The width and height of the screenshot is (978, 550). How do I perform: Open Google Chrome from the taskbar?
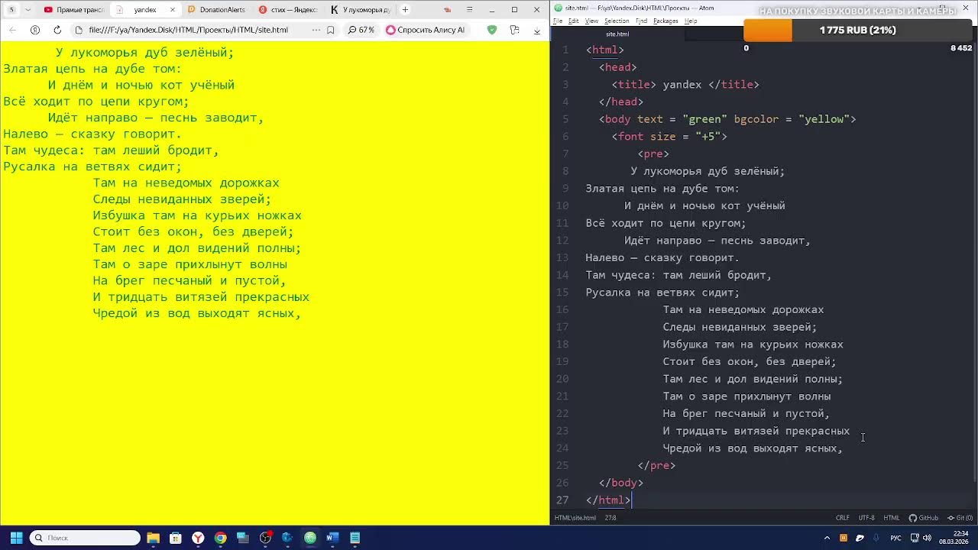[220, 538]
